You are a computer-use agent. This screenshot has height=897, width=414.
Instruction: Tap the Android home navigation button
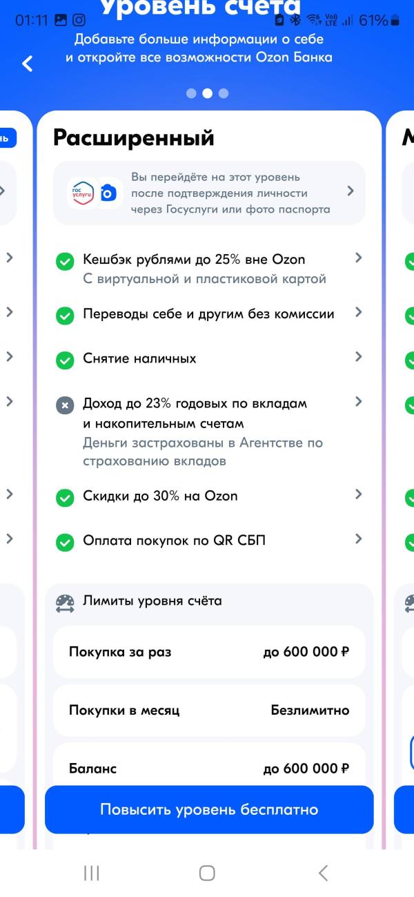[x=207, y=873]
